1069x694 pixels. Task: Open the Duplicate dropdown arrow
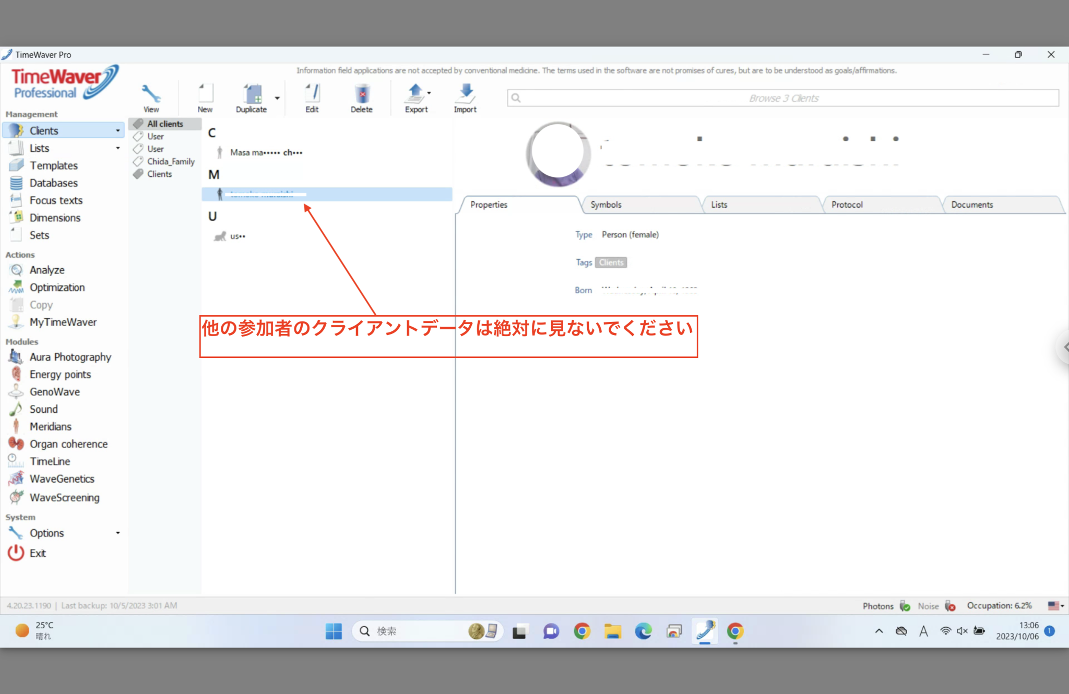click(277, 98)
